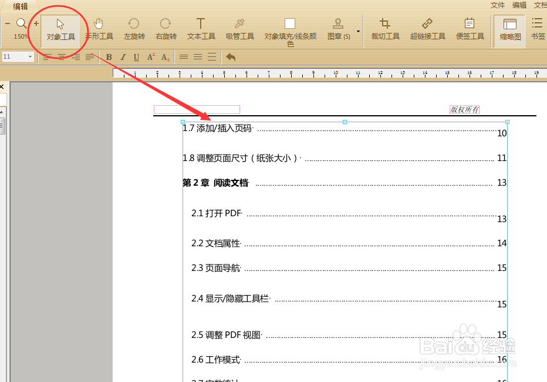Toggle italic formatting
The width and height of the screenshot is (547, 382).
[122, 57]
